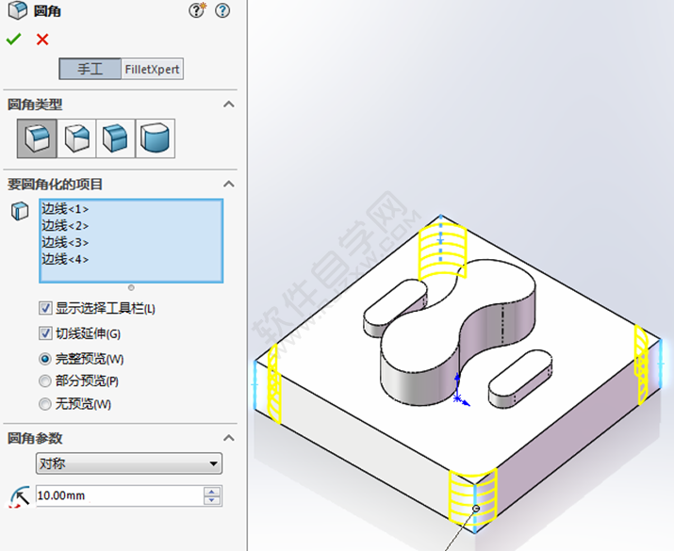The width and height of the screenshot is (674, 551).
Task: Click the fillet feature icon beside 圆角 title
Action: 18,10
